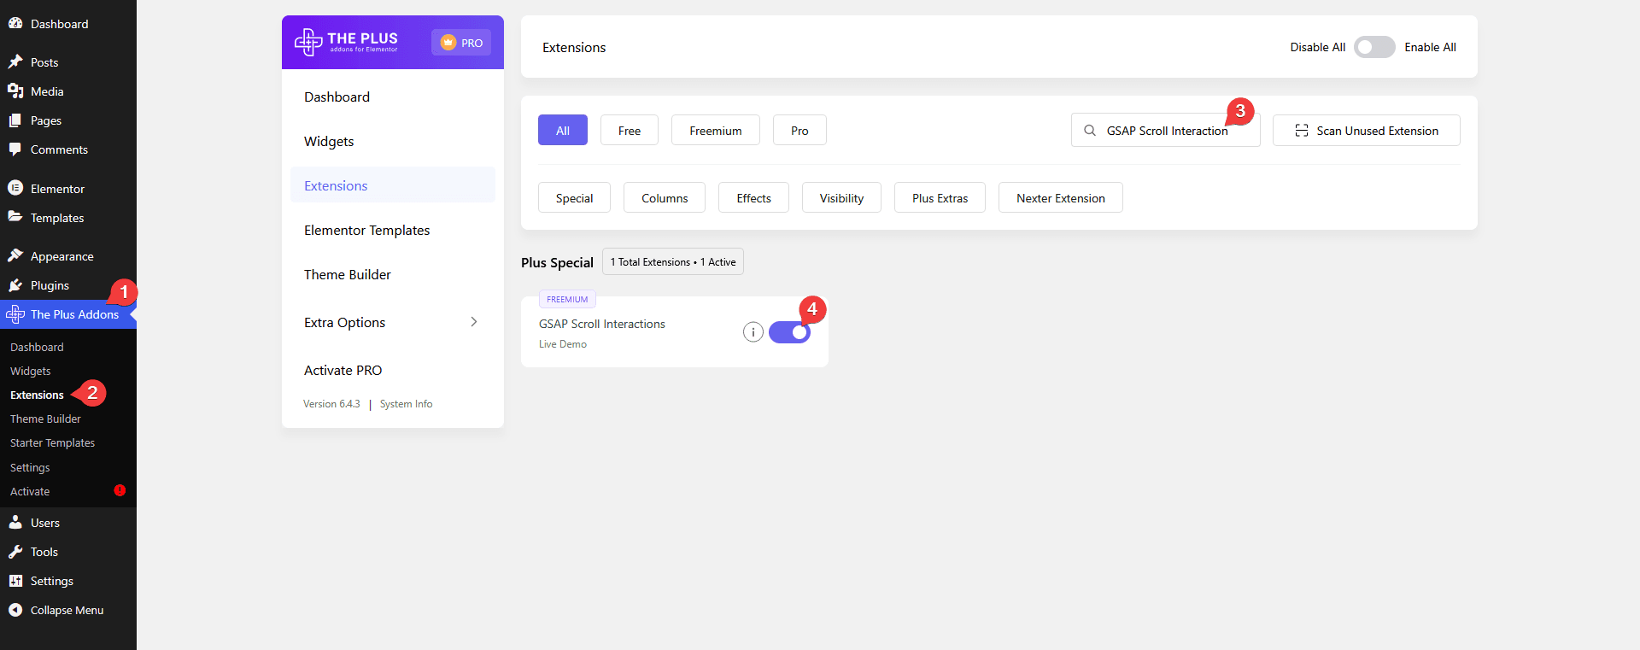
Task: Click The Plus Addons sidebar icon
Action: [15, 314]
